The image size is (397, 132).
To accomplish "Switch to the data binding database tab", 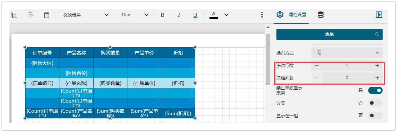I will (321, 15).
